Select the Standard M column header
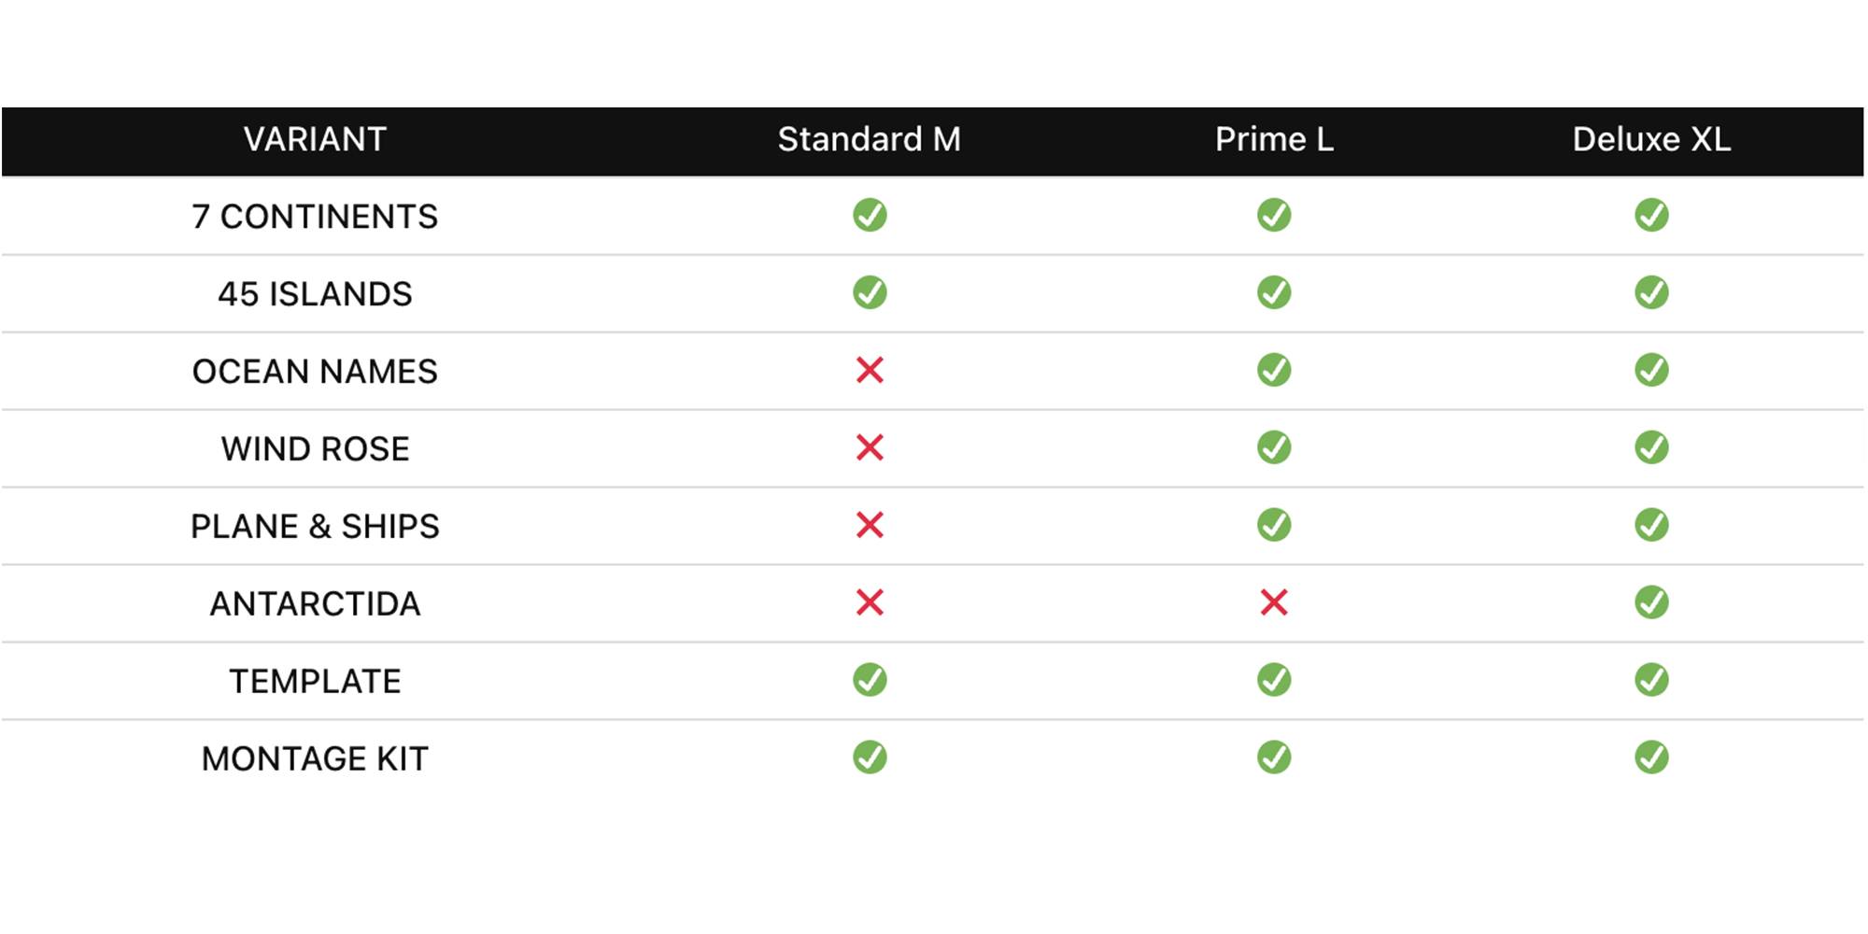Image resolution: width=1868 pixels, height=934 pixels. pos(869,139)
